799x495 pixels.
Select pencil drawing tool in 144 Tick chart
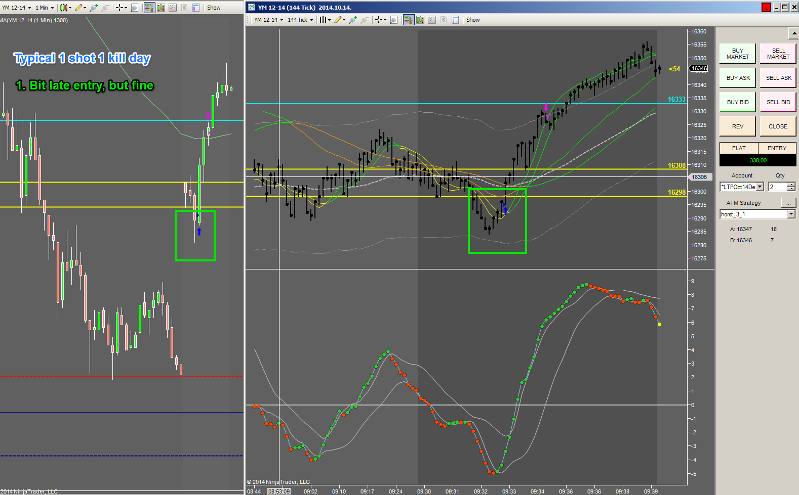(338, 20)
